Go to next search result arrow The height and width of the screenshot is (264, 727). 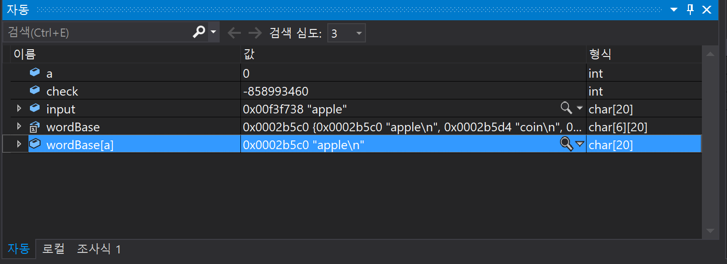point(255,33)
